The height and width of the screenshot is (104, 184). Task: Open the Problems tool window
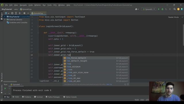click(26, 97)
